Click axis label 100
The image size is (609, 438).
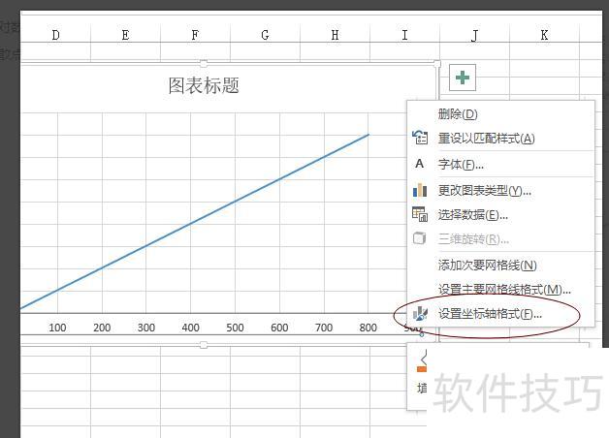point(57,328)
